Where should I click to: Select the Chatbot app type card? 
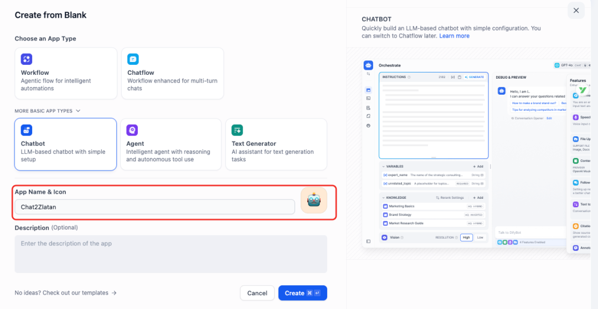(x=65, y=144)
